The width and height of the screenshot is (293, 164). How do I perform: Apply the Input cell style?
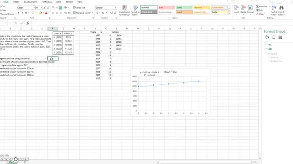[184, 12]
